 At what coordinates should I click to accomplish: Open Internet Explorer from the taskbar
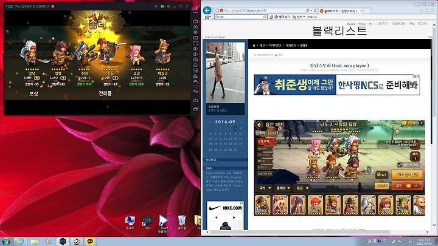coord(21,242)
